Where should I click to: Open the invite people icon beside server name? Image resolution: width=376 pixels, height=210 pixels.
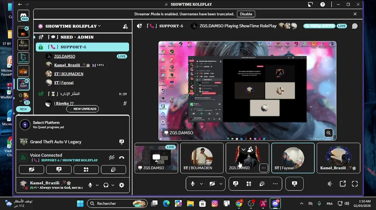125,26
